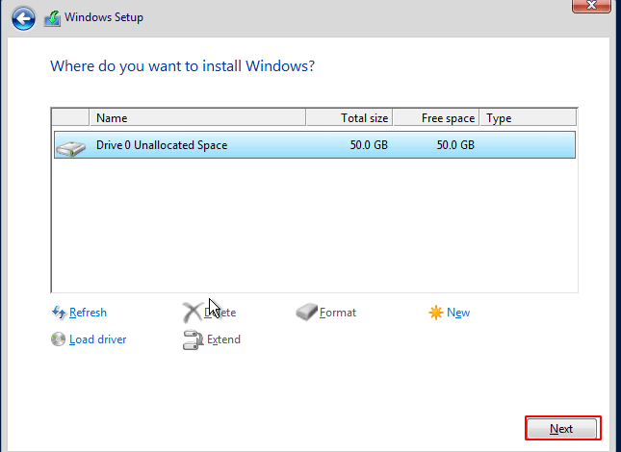Click the Name column header
The image size is (621, 452).
(197, 118)
